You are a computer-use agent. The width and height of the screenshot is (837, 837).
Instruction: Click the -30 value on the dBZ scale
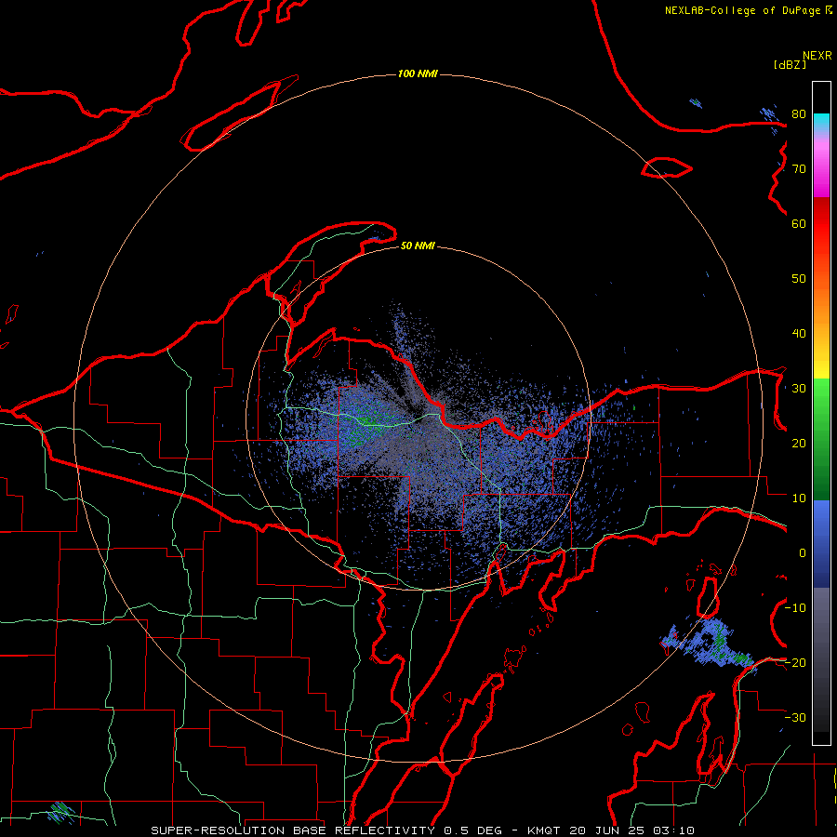[x=795, y=717]
